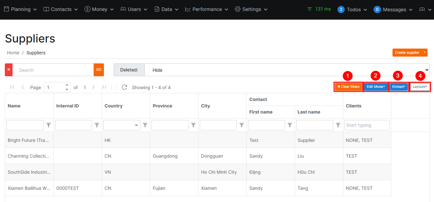434x202 pixels.
Task: Open Create supplier split-button arrow
Action: point(425,52)
